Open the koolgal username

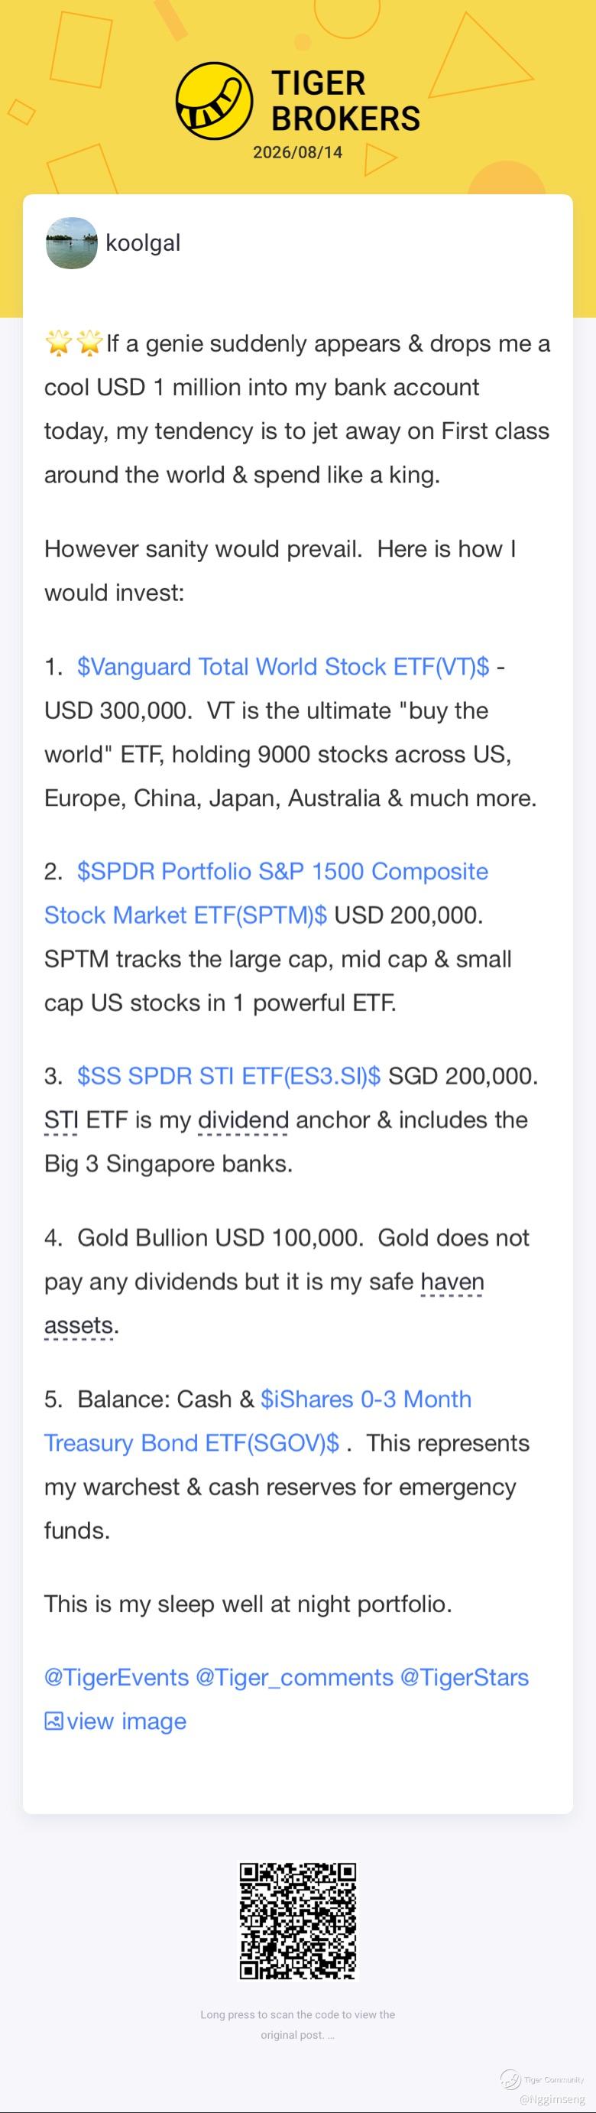(143, 242)
